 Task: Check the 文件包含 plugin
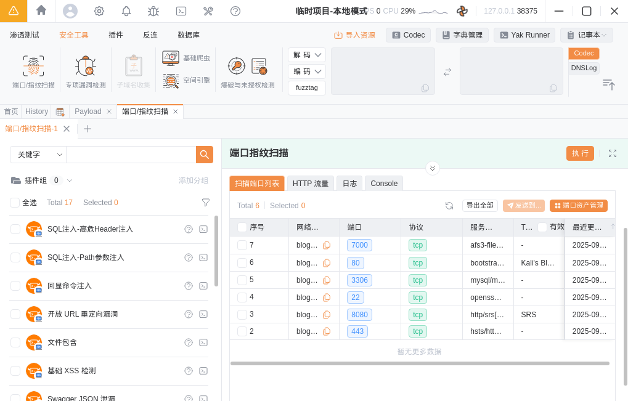[x=15, y=342]
